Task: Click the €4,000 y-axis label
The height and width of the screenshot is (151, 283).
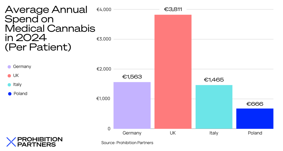Action: click(x=104, y=10)
